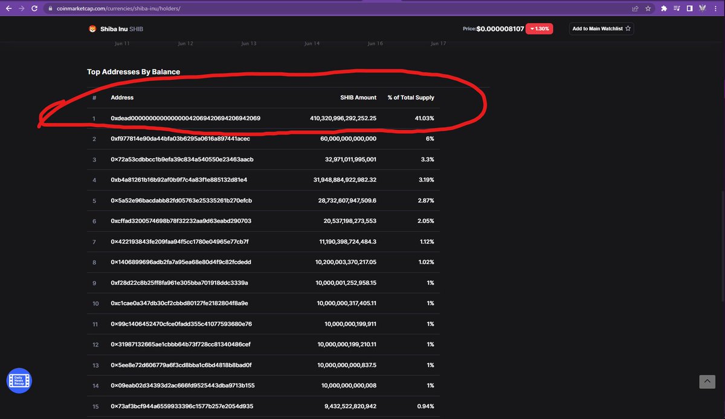Open the Daily News Recap widget
Viewport: 725px width, 419px height.
click(x=19, y=380)
